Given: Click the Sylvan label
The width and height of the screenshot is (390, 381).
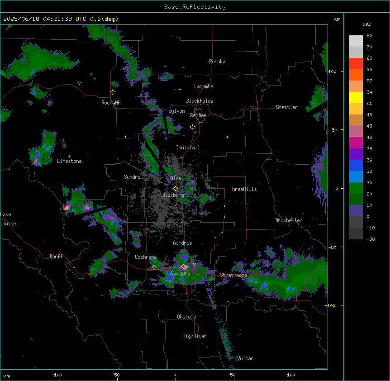Looking at the screenshot, I should (x=176, y=111).
